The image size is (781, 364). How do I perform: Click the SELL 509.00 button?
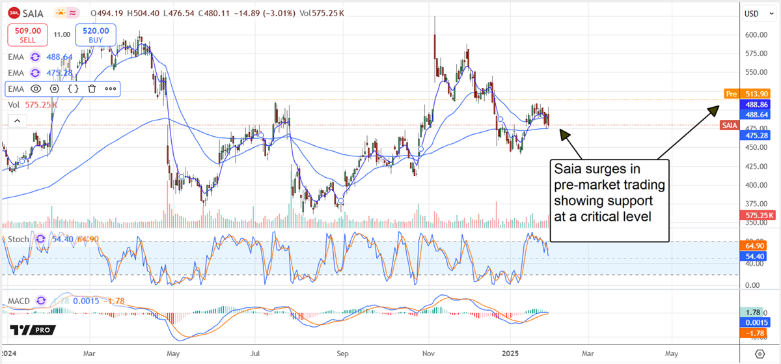[28, 34]
